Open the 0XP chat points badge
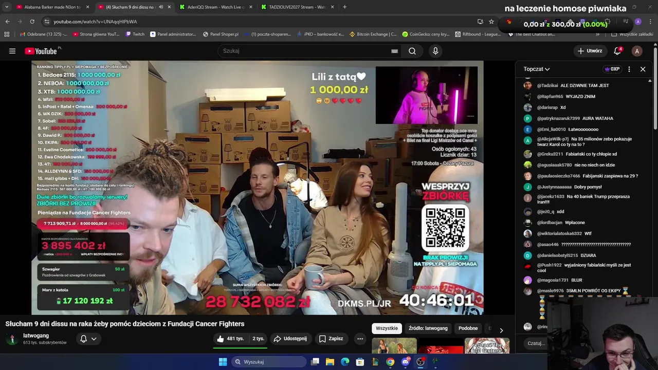 (612, 69)
